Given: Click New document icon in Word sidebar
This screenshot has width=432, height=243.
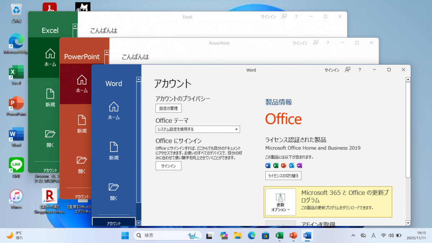Looking at the screenshot, I should (114, 151).
